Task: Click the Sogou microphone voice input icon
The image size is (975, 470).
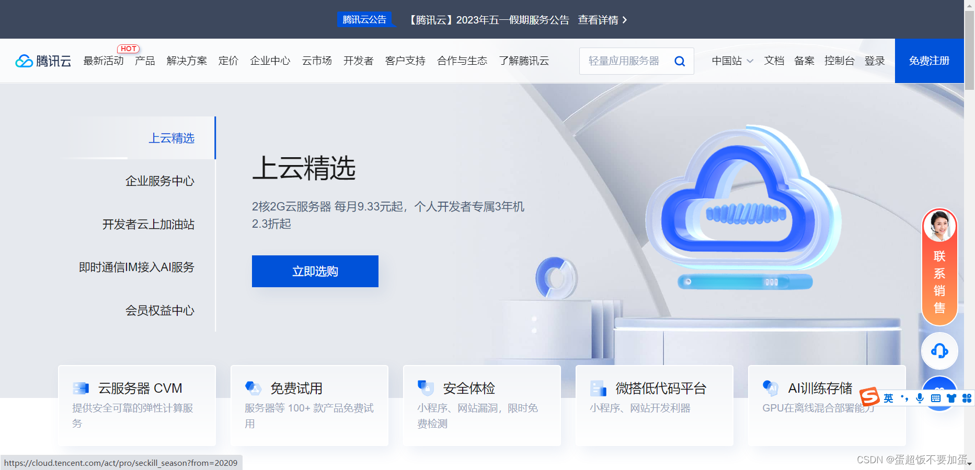Action: point(920,398)
